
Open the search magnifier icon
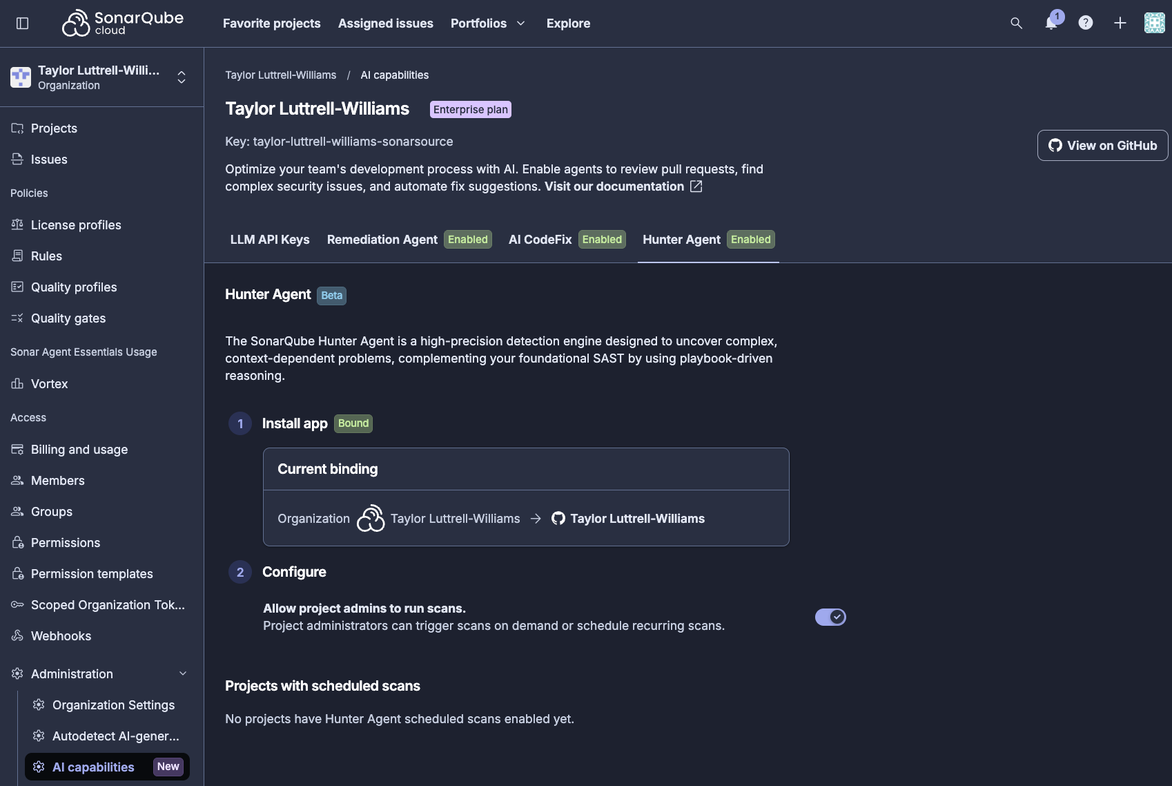1016,23
